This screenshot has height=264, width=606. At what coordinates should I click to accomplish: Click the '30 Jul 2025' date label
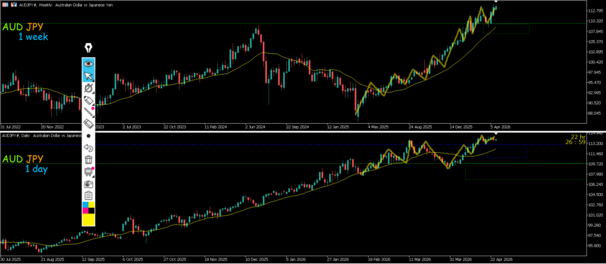point(9,259)
